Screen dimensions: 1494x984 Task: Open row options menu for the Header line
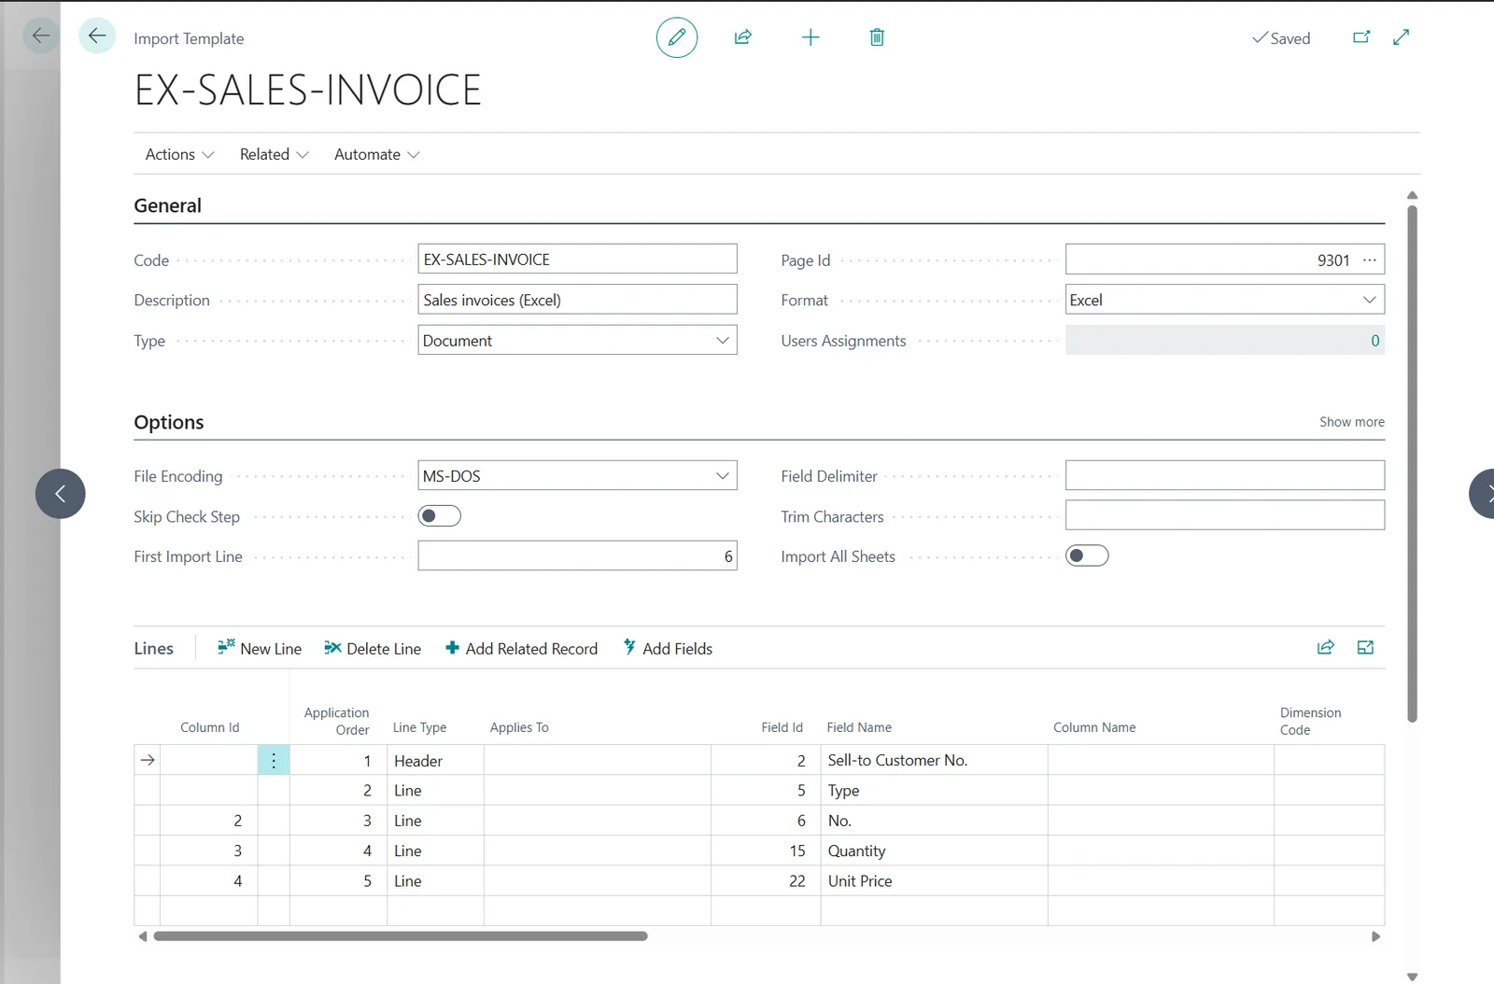[x=274, y=760]
